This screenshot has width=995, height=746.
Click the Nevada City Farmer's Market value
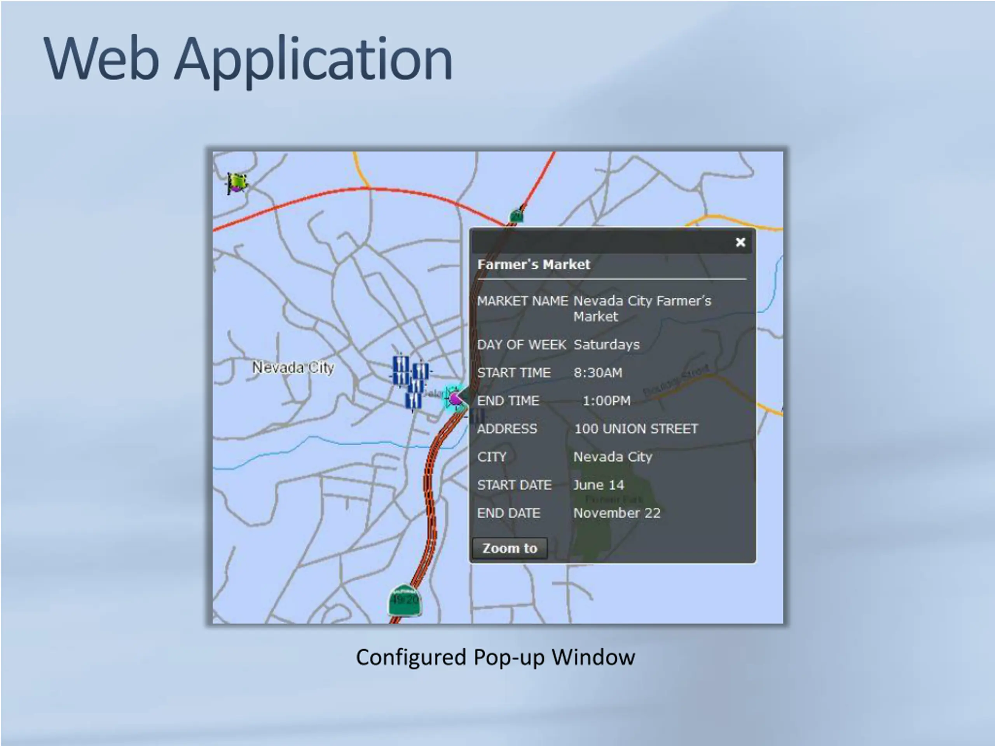642,309
